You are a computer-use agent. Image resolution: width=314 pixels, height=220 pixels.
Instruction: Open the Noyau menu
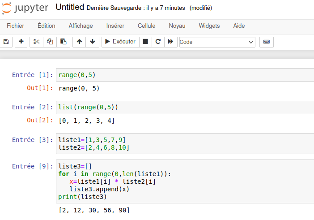(x=177, y=26)
